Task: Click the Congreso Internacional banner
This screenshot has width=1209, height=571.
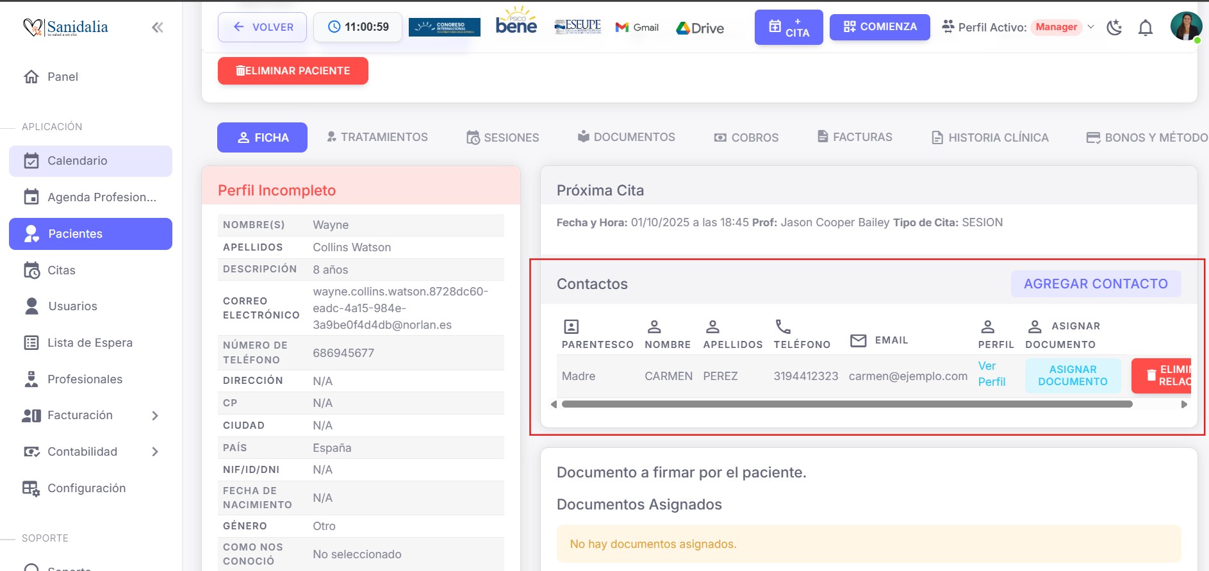Action: [x=444, y=27]
